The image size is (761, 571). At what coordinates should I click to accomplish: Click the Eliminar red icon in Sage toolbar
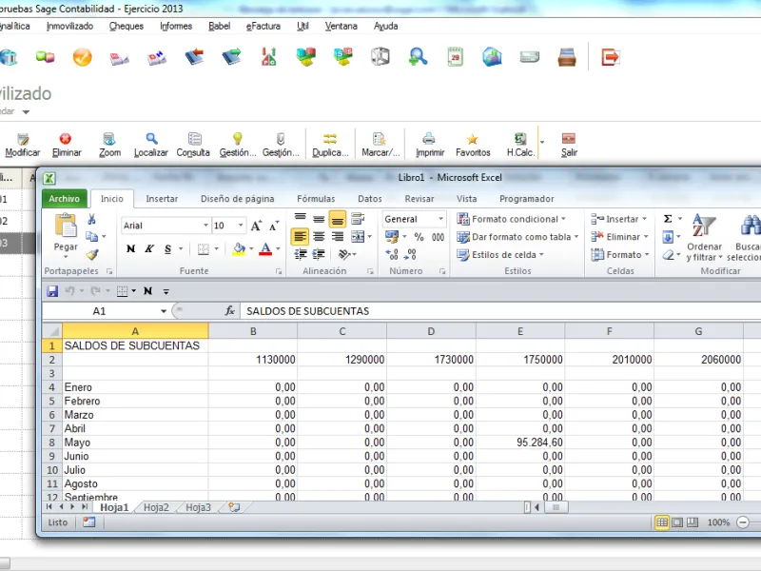pyautogui.click(x=66, y=145)
